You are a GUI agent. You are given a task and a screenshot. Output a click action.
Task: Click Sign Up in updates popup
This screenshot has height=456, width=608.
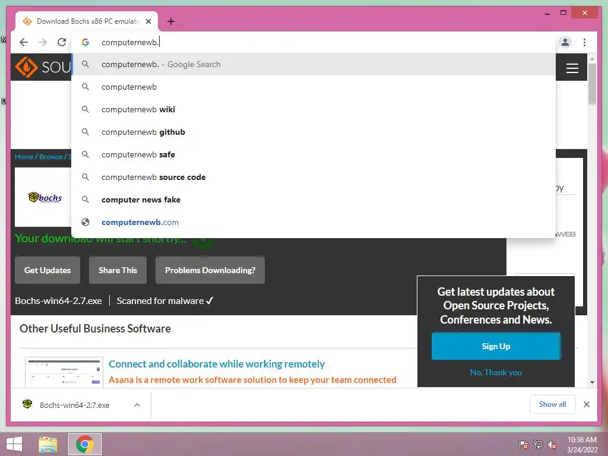click(x=496, y=346)
